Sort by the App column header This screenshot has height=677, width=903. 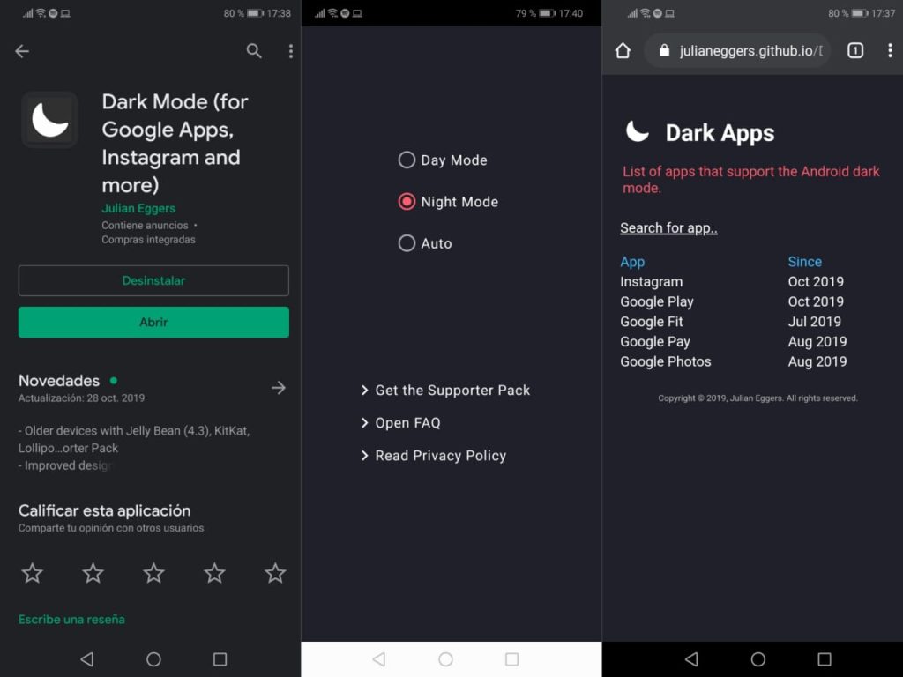[632, 262]
